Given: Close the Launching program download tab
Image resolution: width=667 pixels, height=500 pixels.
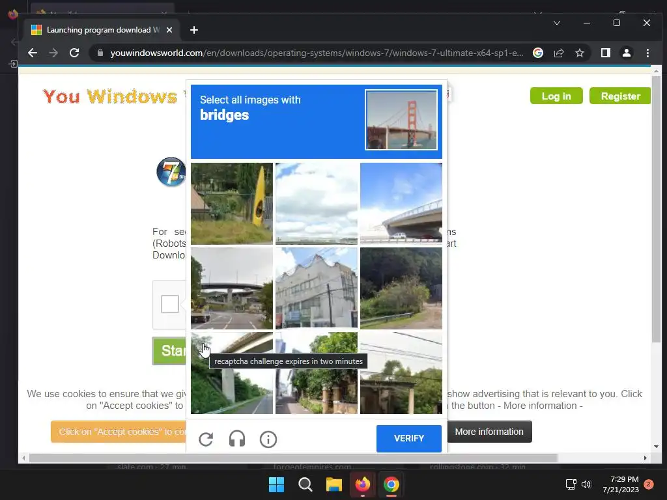Looking at the screenshot, I should coord(169,30).
